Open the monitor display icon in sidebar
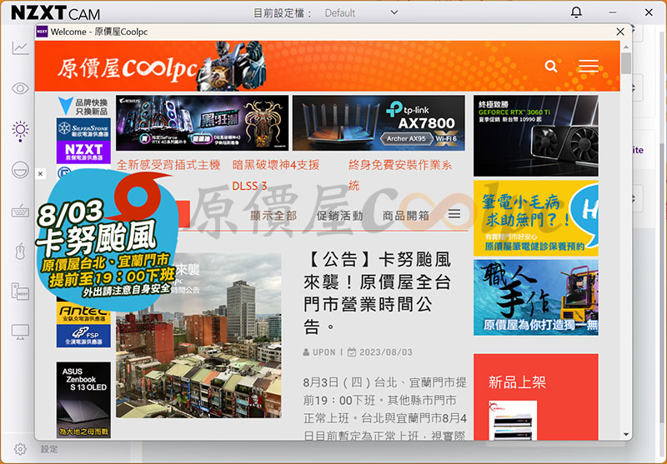Image resolution: width=667 pixels, height=464 pixels. [20, 332]
